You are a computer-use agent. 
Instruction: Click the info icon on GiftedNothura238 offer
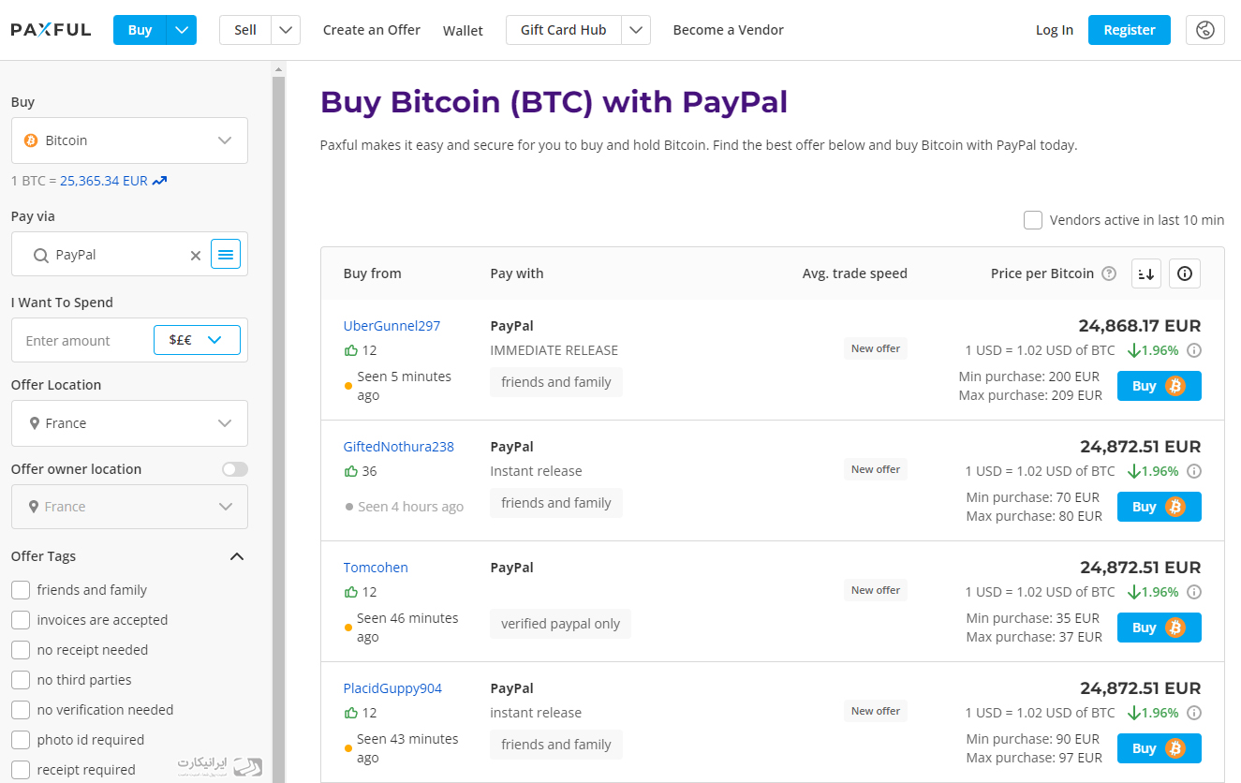point(1194,471)
